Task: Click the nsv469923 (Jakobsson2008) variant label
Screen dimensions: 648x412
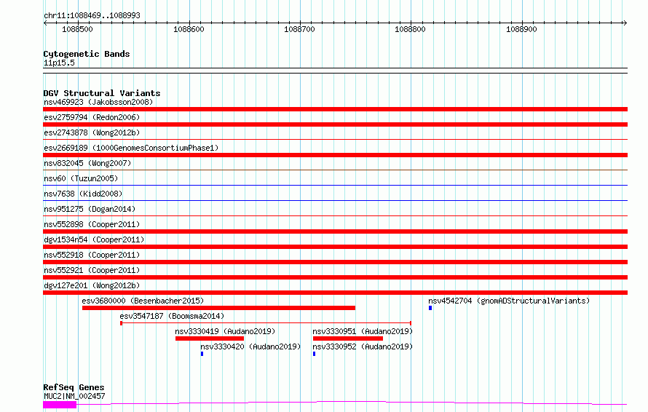Action: [x=98, y=102]
